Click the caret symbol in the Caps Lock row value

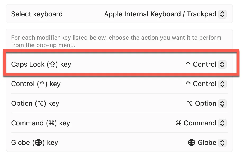pos(188,64)
